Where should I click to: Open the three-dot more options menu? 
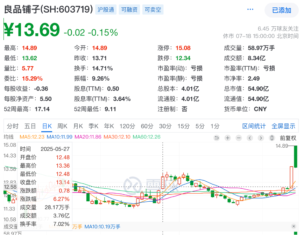click(x=250, y=9)
